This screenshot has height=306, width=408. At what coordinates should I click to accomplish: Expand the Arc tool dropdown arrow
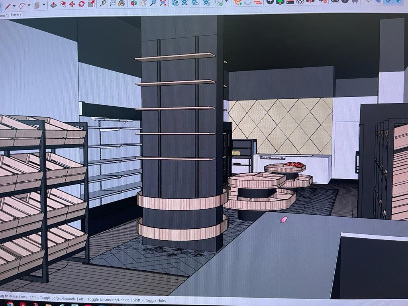click(29, 6)
